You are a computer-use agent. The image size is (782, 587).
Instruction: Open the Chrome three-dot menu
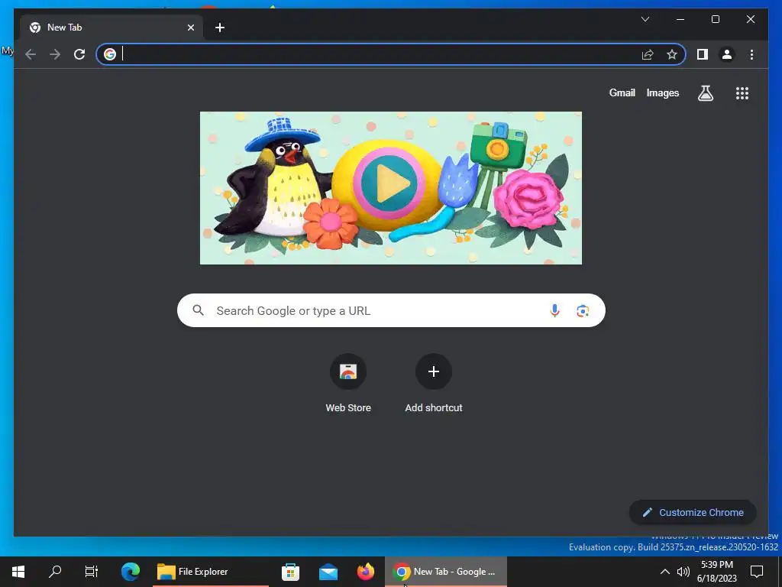click(751, 54)
